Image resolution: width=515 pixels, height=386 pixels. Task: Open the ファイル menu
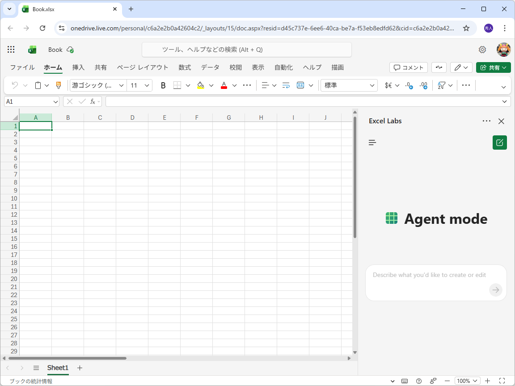(x=22, y=67)
